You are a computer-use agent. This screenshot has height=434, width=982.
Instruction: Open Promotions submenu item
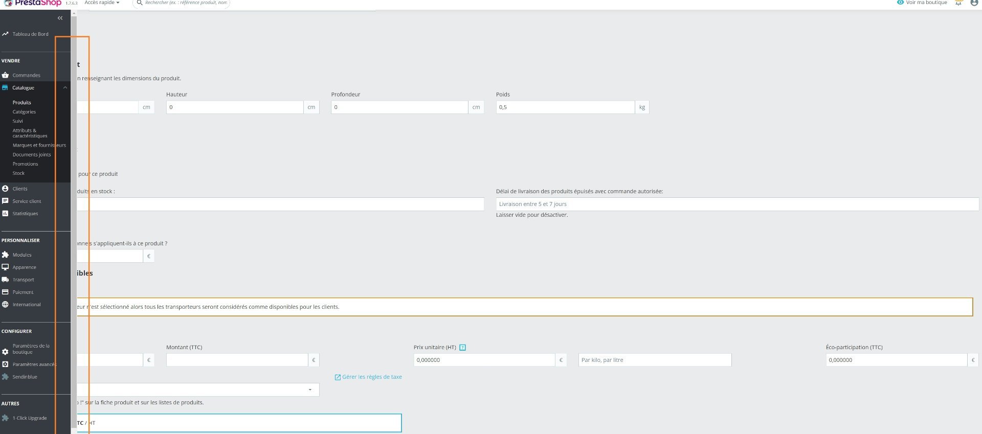coord(25,164)
